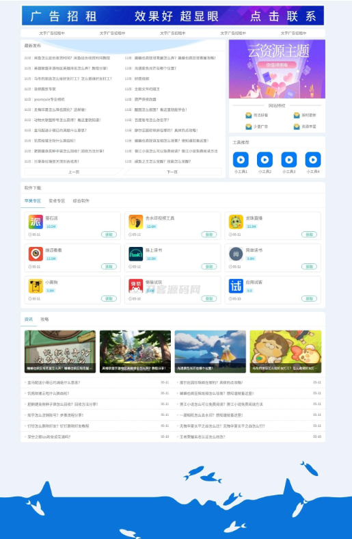
Task: Click 获取 on the 应用试客 card
Action: 309,298
